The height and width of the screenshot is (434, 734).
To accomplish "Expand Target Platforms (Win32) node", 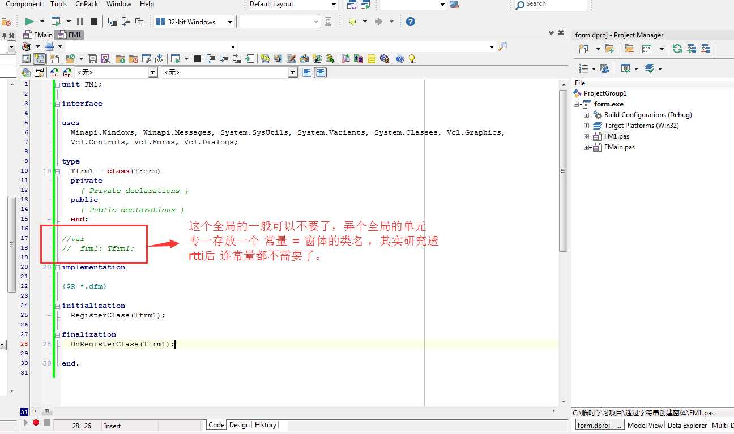I will [x=587, y=126].
